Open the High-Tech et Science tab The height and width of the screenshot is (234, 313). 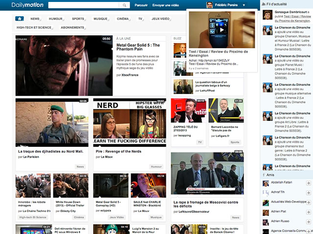click(34, 27)
